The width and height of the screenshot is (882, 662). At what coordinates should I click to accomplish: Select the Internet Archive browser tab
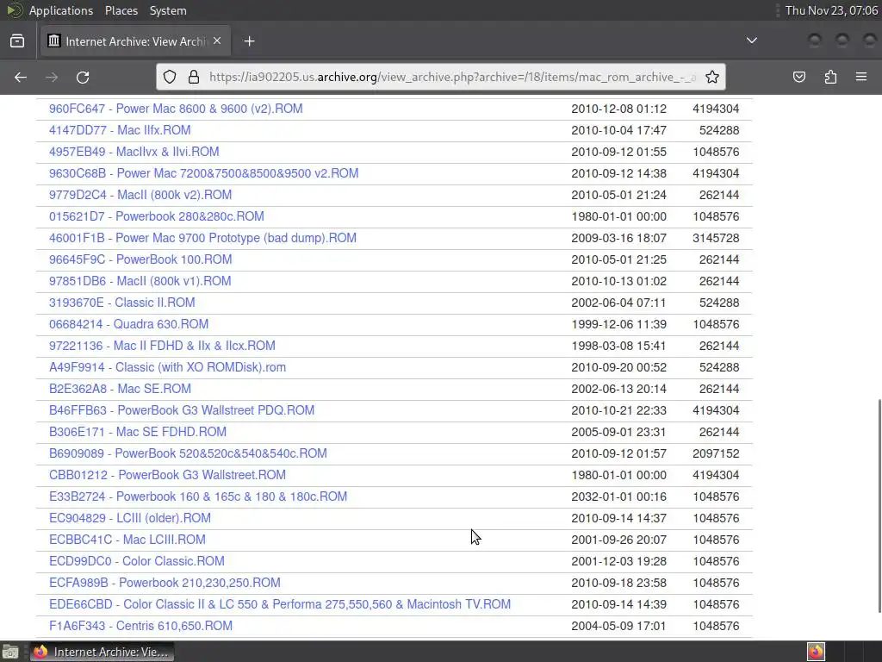(135, 41)
